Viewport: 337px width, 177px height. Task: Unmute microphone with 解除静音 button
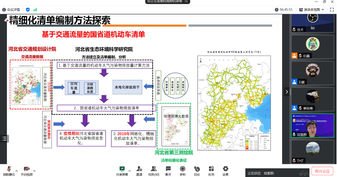tap(9, 171)
